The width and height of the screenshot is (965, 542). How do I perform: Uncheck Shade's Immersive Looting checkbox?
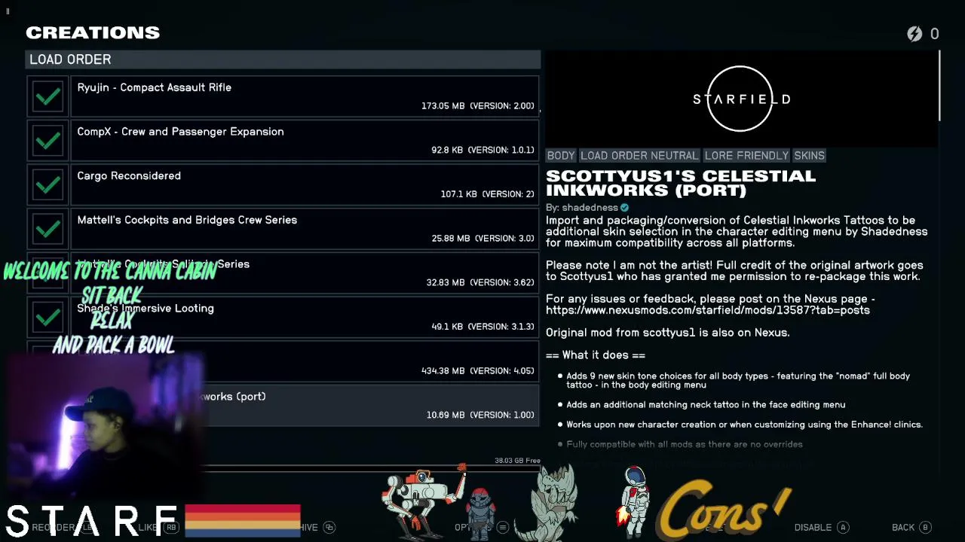click(x=48, y=317)
